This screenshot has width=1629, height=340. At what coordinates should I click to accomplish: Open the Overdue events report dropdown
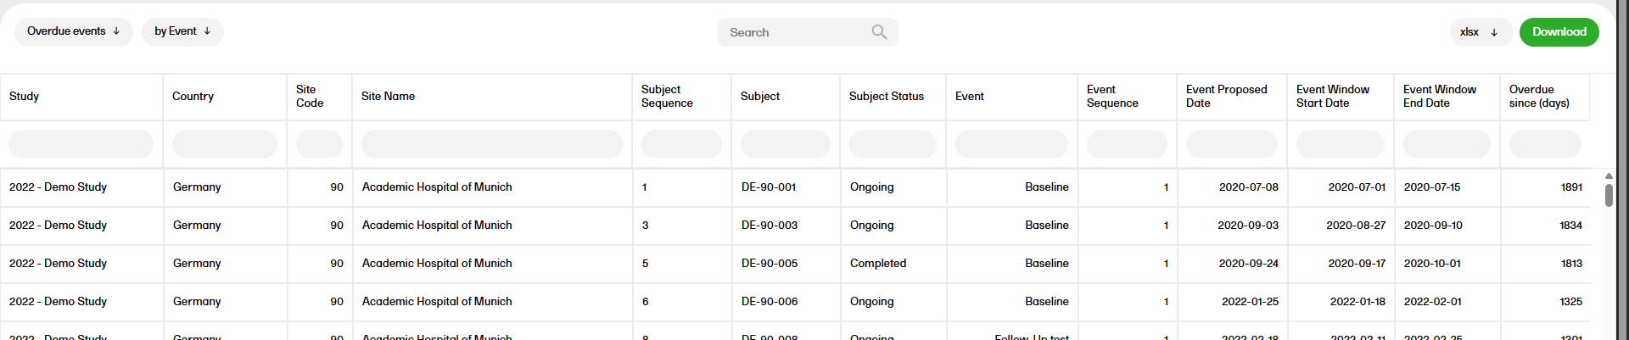point(74,31)
